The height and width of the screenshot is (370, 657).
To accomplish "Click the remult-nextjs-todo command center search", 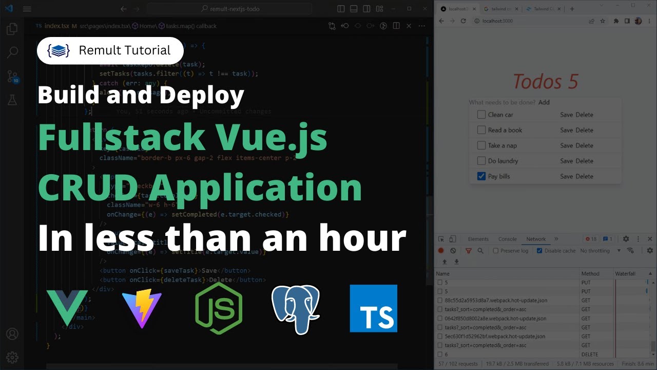I will click(229, 9).
